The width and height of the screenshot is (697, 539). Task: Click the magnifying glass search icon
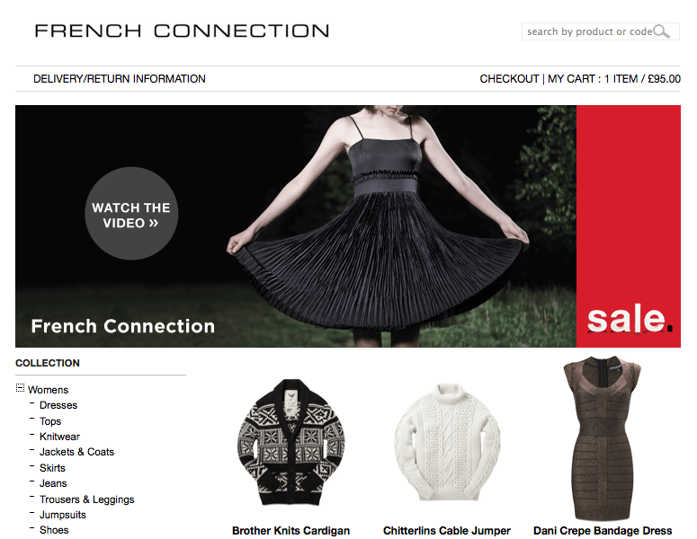tap(661, 31)
